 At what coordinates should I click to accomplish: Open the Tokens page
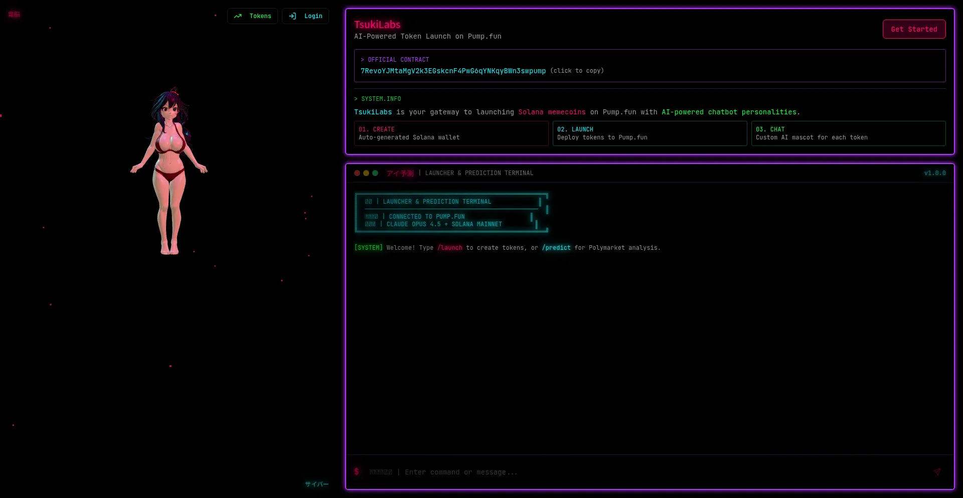coord(252,16)
